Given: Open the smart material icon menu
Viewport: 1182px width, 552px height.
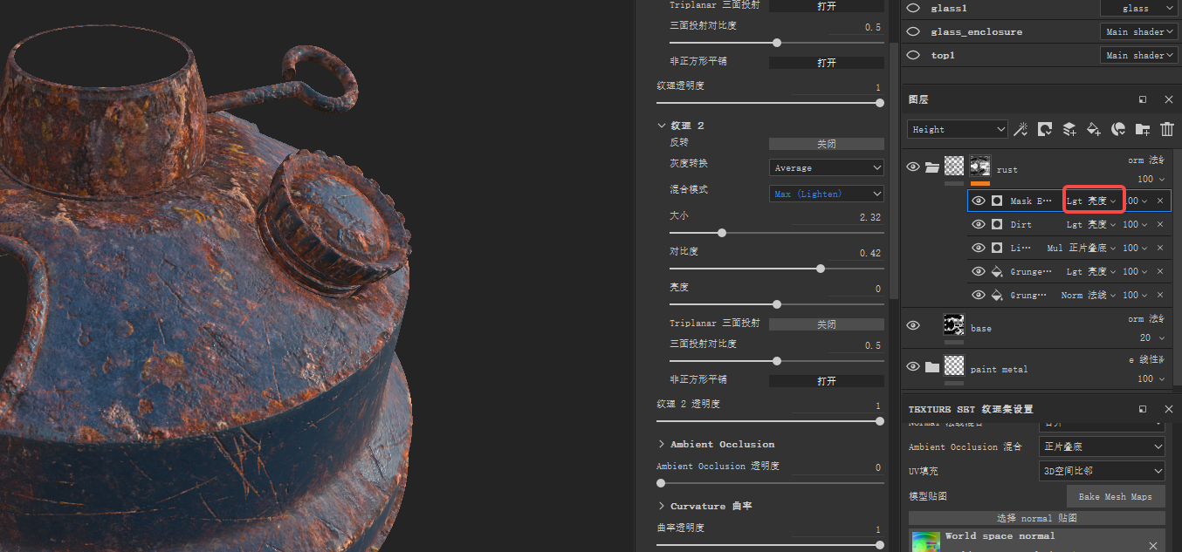Looking at the screenshot, I should tap(1118, 129).
